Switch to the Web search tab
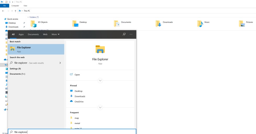This screenshot has width=256, height=134. point(45,34)
